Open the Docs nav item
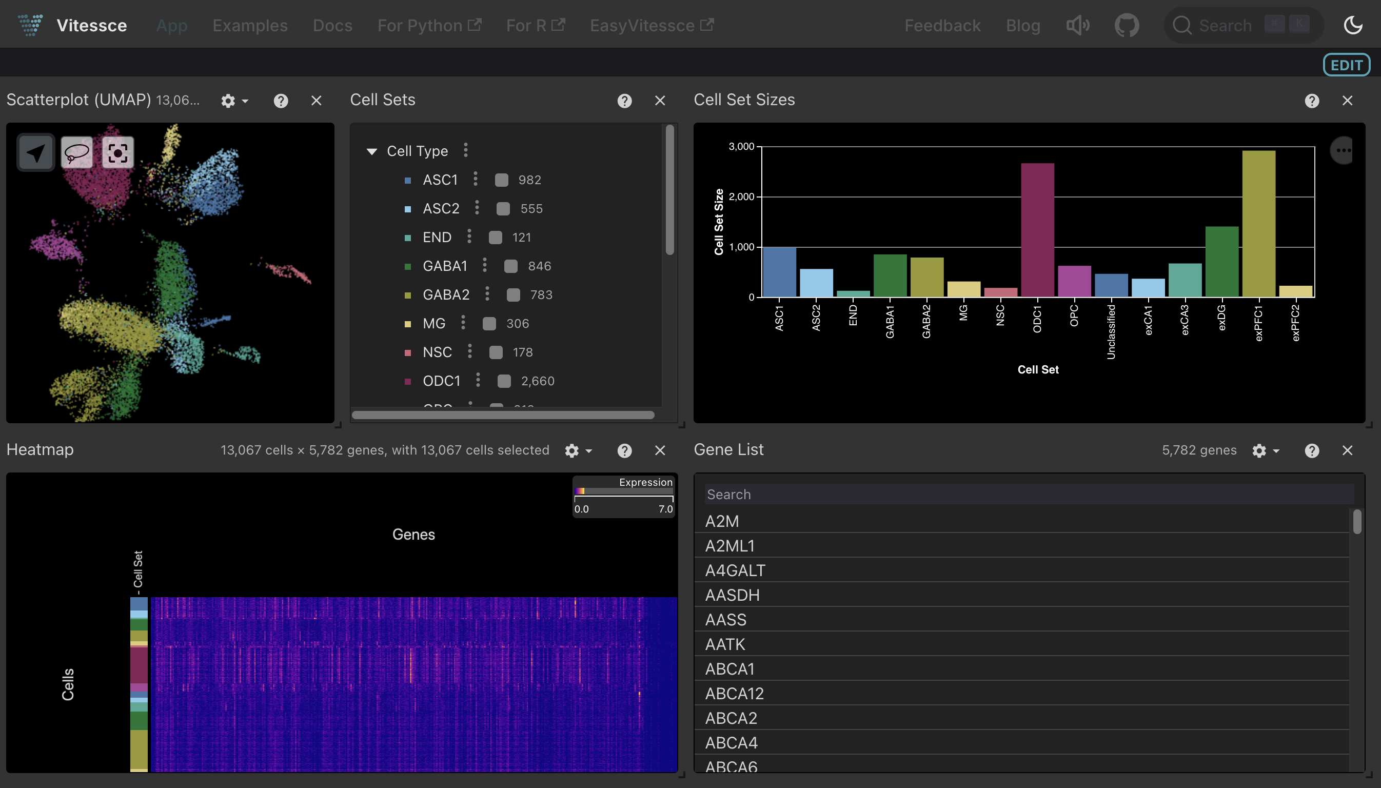This screenshot has width=1381, height=788. (x=332, y=26)
